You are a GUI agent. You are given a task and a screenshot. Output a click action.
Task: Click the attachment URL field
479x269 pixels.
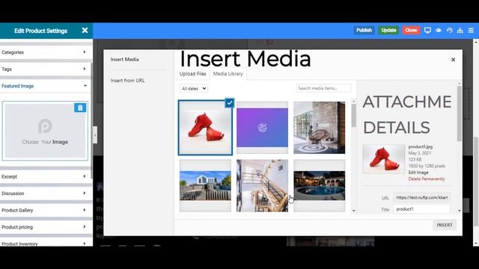click(x=421, y=197)
